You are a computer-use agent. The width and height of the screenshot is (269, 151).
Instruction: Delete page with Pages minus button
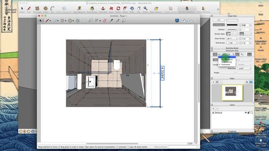click(221, 82)
